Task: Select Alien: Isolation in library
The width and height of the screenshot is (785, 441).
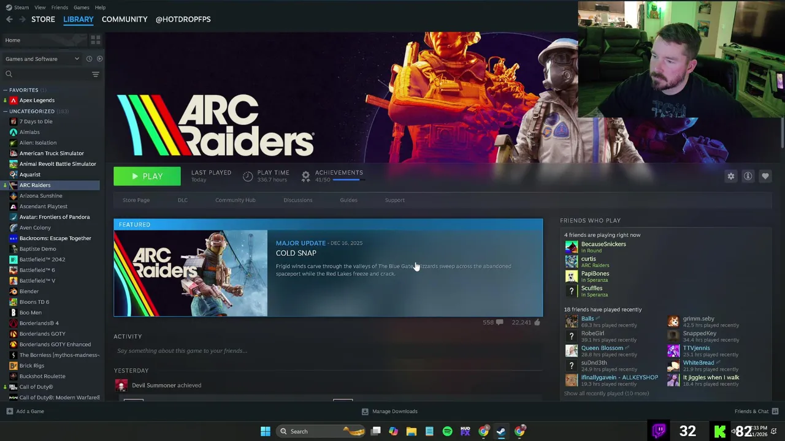Action: coord(38,143)
